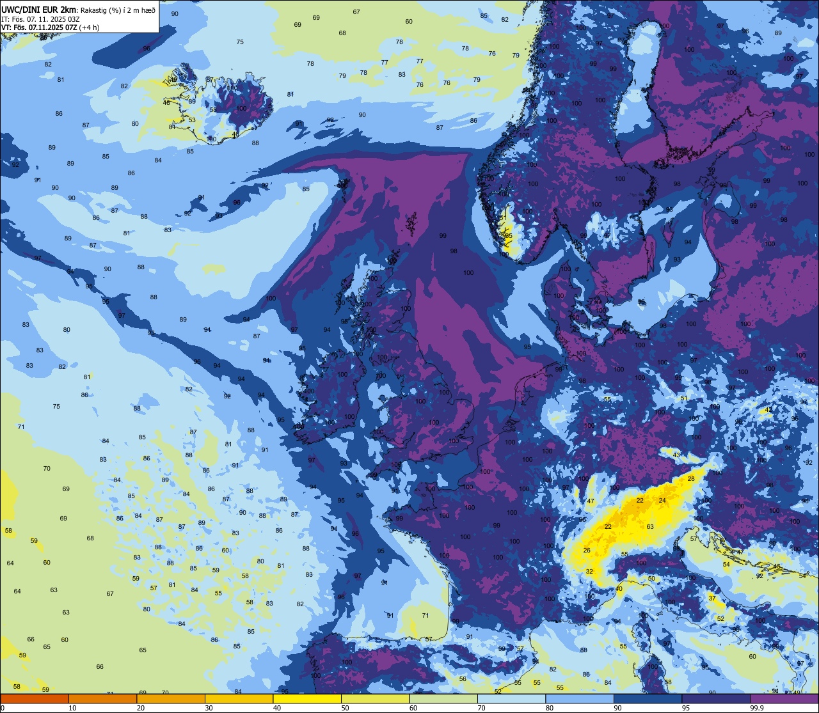
Task: Click the initial time 'IT: Fös. 07. 11. 2025 03Z'
Action: point(41,19)
